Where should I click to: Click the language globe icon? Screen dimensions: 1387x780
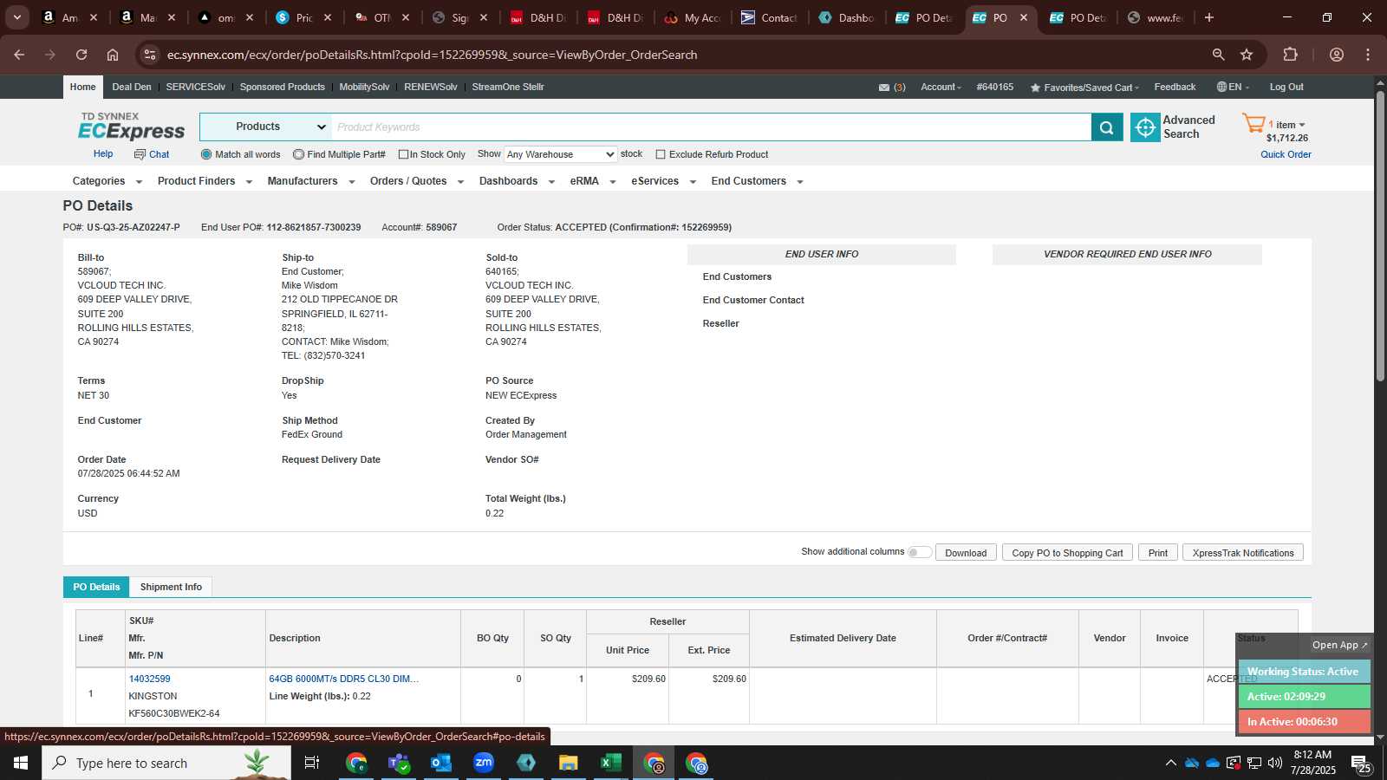click(1221, 87)
